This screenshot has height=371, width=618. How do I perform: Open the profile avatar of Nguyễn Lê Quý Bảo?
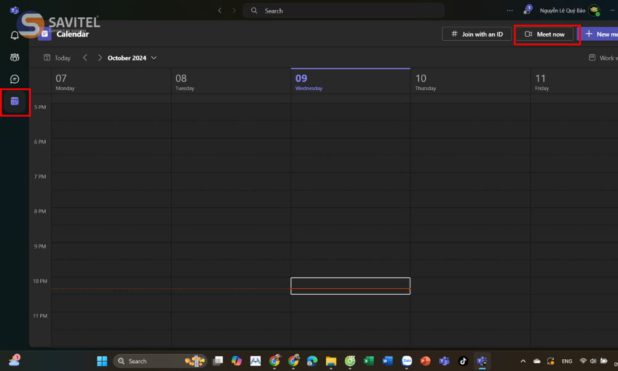(x=595, y=11)
